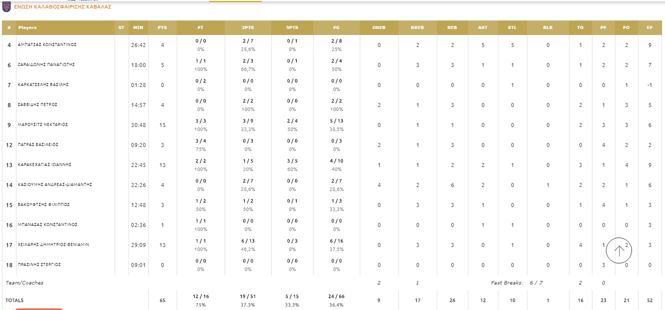Open player ΖΑΡΑΙΔΩΝΗΣ ΠΑΝΑΓΙΩΤΗΣ
The width and height of the screenshot is (665, 310).
point(47,64)
